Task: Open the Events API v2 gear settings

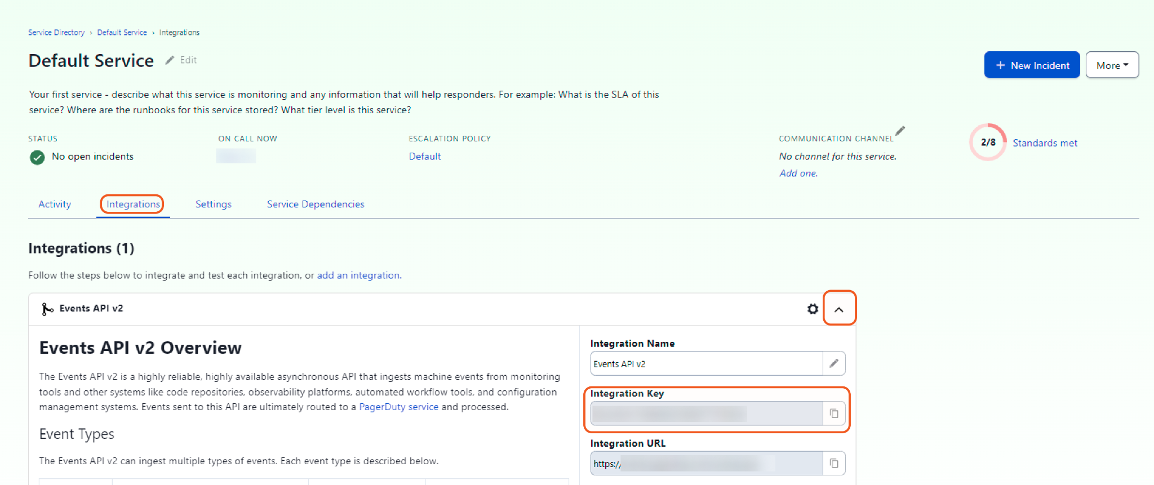Action: pos(813,309)
